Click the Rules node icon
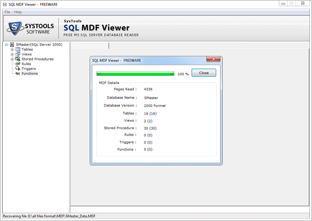 click(x=17, y=64)
